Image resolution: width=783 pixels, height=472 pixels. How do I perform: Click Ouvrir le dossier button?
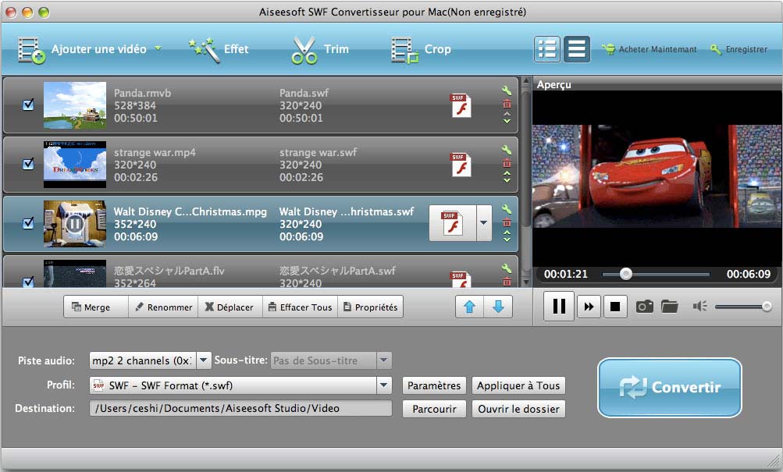click(x=518, y=409)
